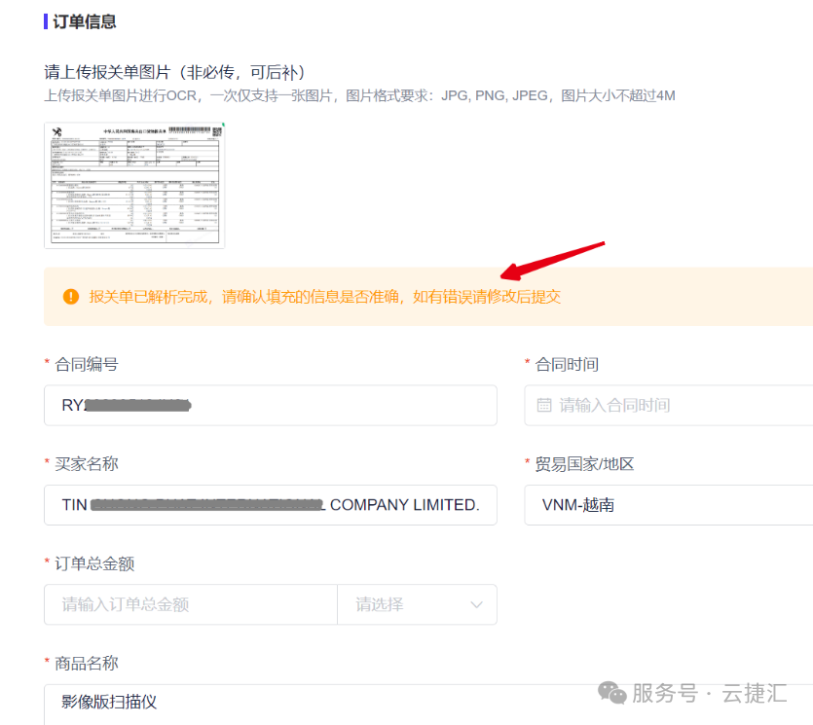Screen dimensions: 813x725
Task: Click the 报关单已解析完成 alert message
Action: [x=324, y=297]
